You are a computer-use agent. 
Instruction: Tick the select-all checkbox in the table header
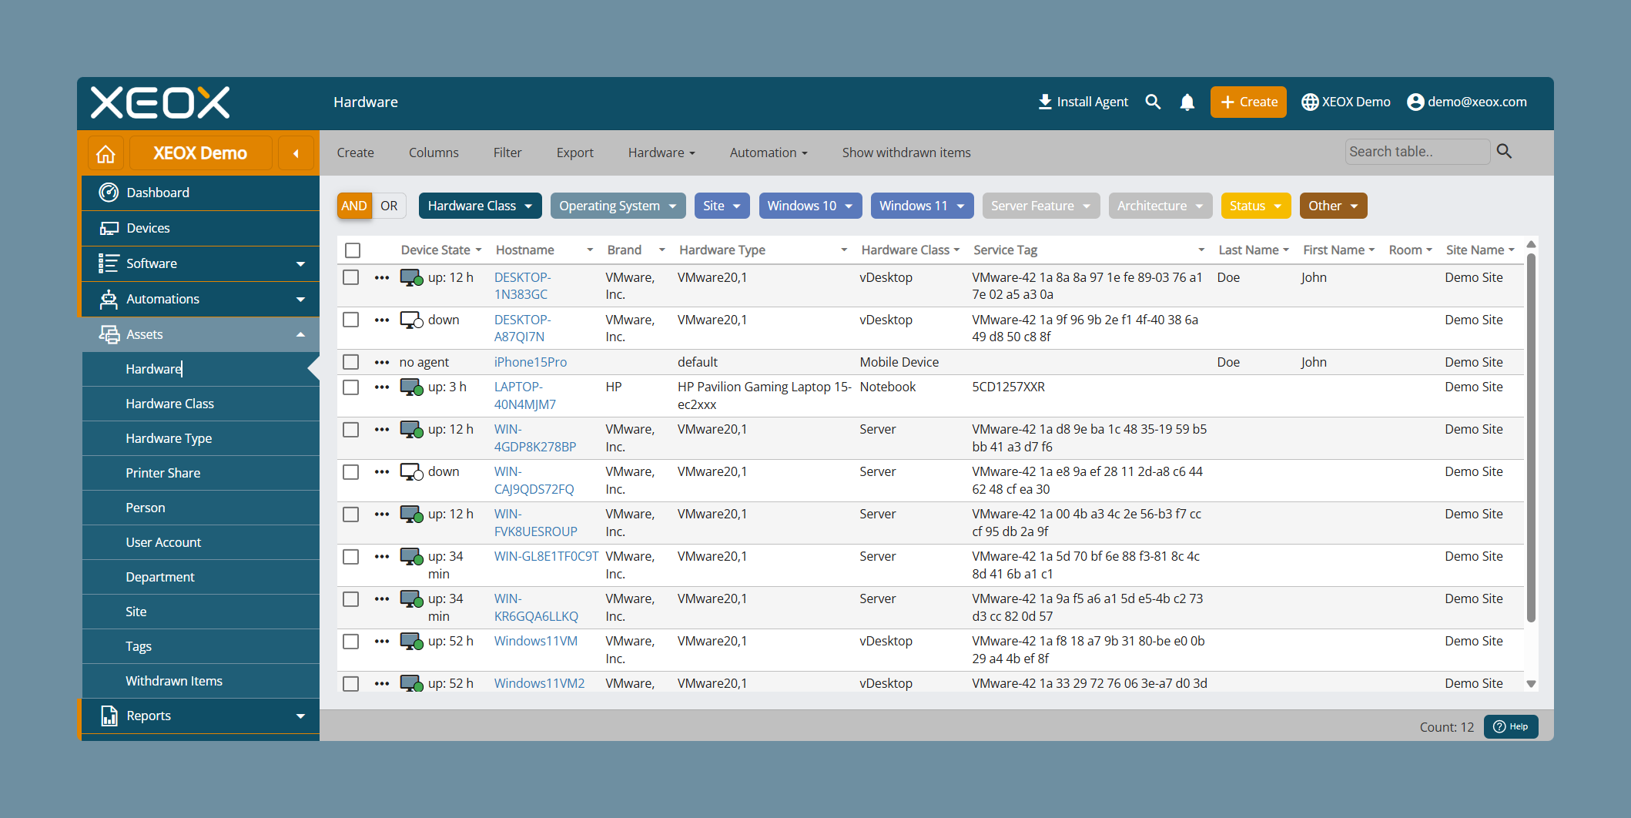coord(353,250)
